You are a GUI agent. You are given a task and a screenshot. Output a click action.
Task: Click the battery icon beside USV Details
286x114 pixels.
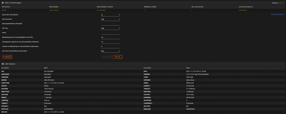coord(3,64)
